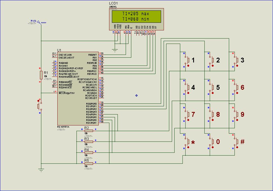Image resolution: width=273 pixels, height=191 pixels.
Task: Click the LCD VSS pin label
Action: tap(115, 26)
